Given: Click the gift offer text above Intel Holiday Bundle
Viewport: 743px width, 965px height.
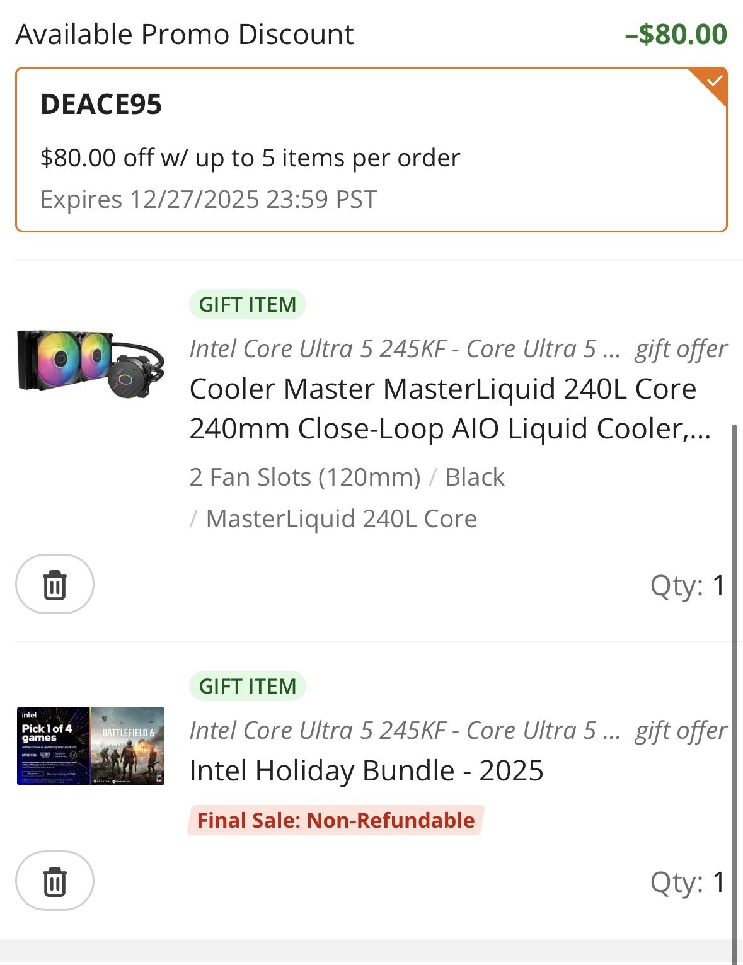Looking at the screenshot, I should (x=681, y=731).
